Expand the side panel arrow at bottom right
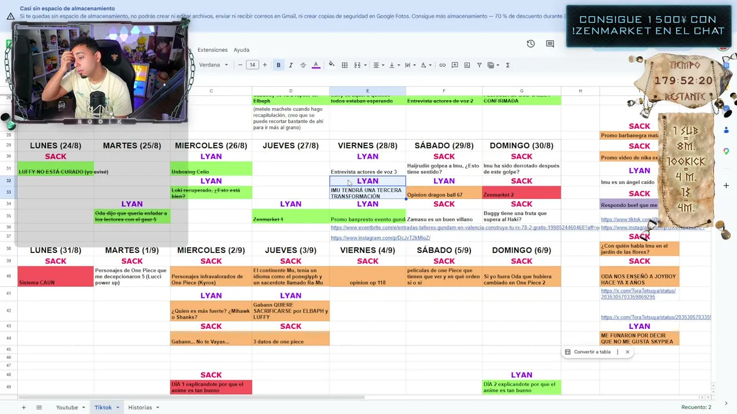Screen dimensions: 737x414 pos(726,404)
